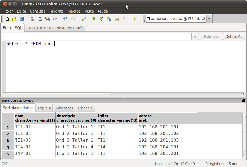Switch to Constructor de Consultes Gràfic tab

[x=55, y=28]
